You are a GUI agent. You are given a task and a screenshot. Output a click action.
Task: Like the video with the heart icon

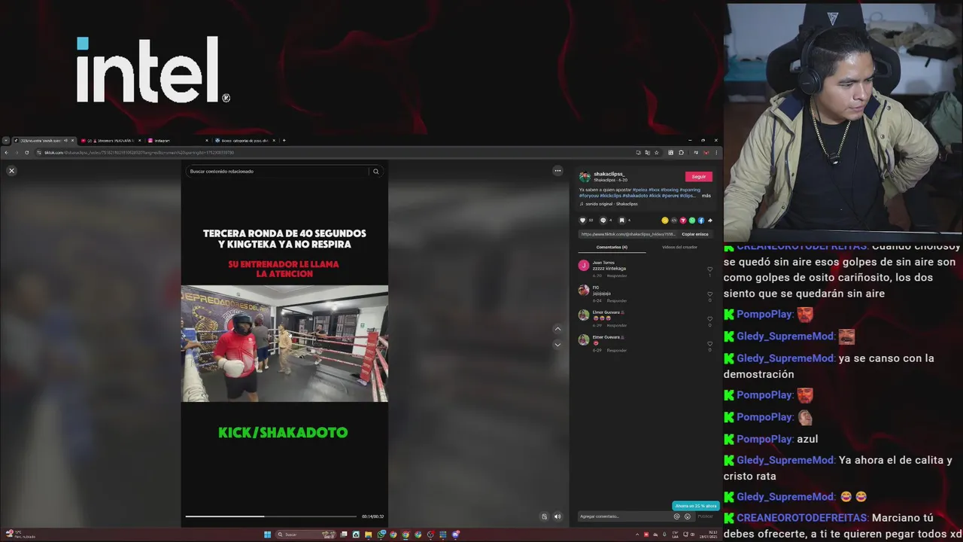(x=582, y=221)
